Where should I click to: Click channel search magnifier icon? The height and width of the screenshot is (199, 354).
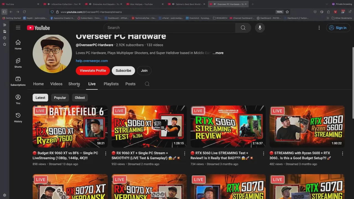(x=147, y=84)
